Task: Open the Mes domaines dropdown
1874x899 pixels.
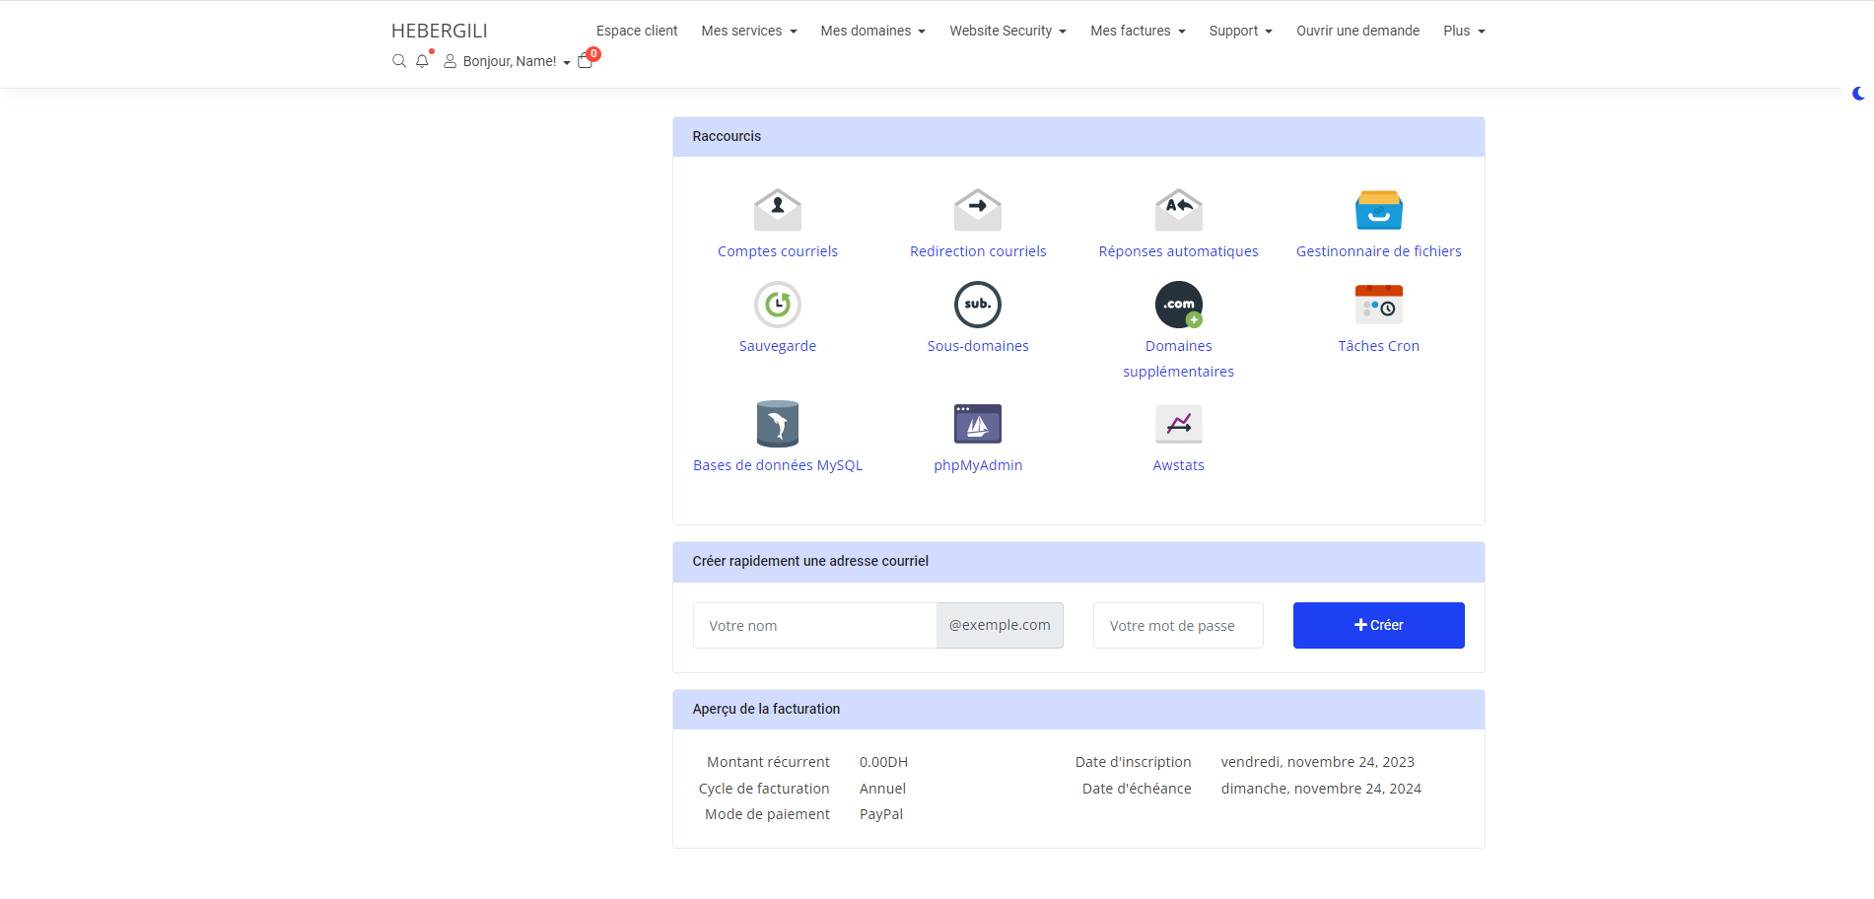Action: point(871,31)
